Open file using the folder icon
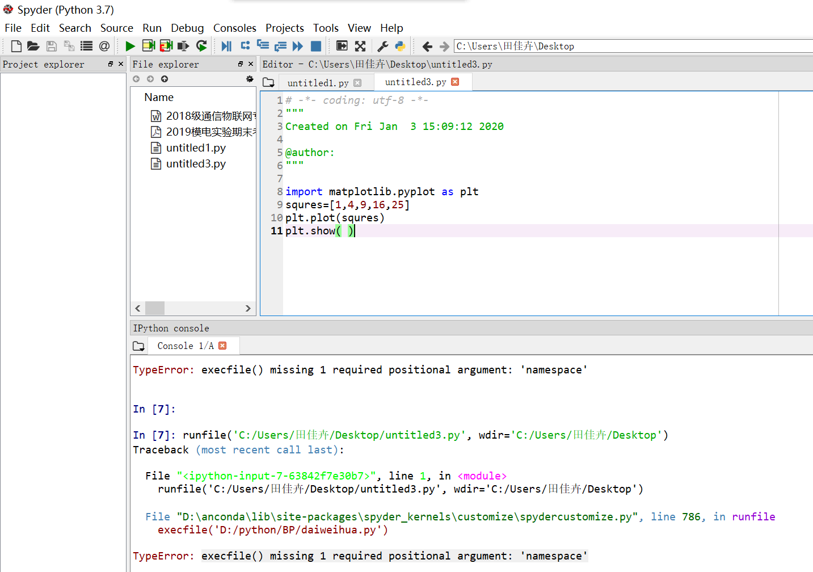 [x=33, y=46]
